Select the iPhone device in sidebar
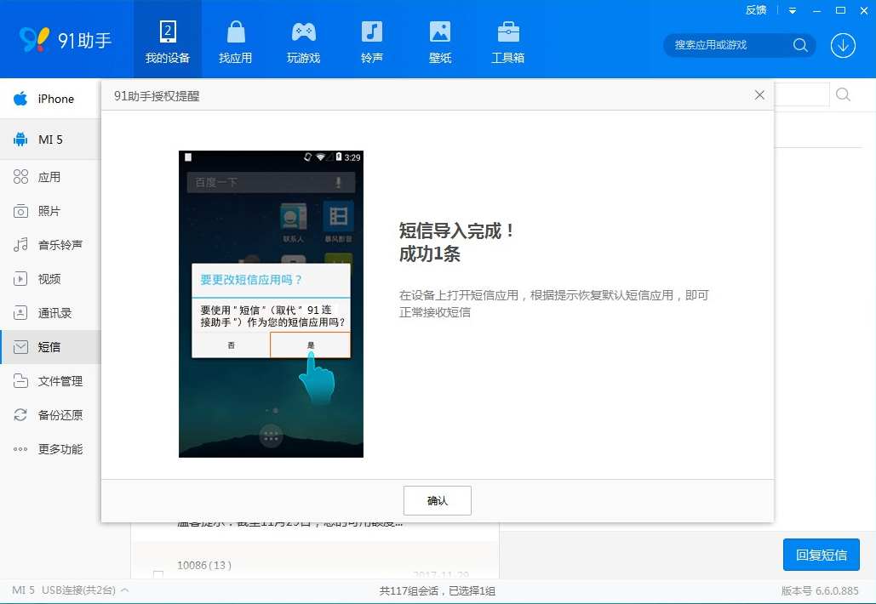This screenshot has height=604, width=876. (x=50, y=99)
